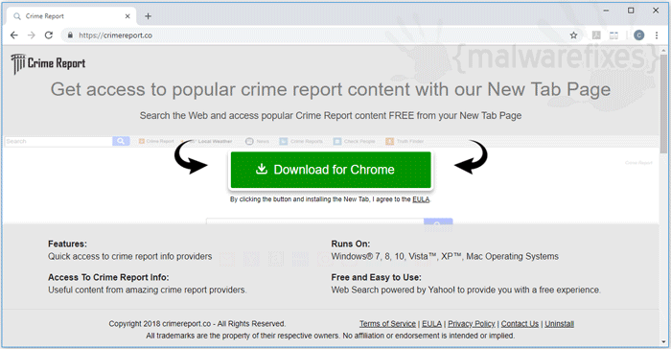Open the Privacy Policy link
This screenshot has width=671, height=349.
click(472, 324)
